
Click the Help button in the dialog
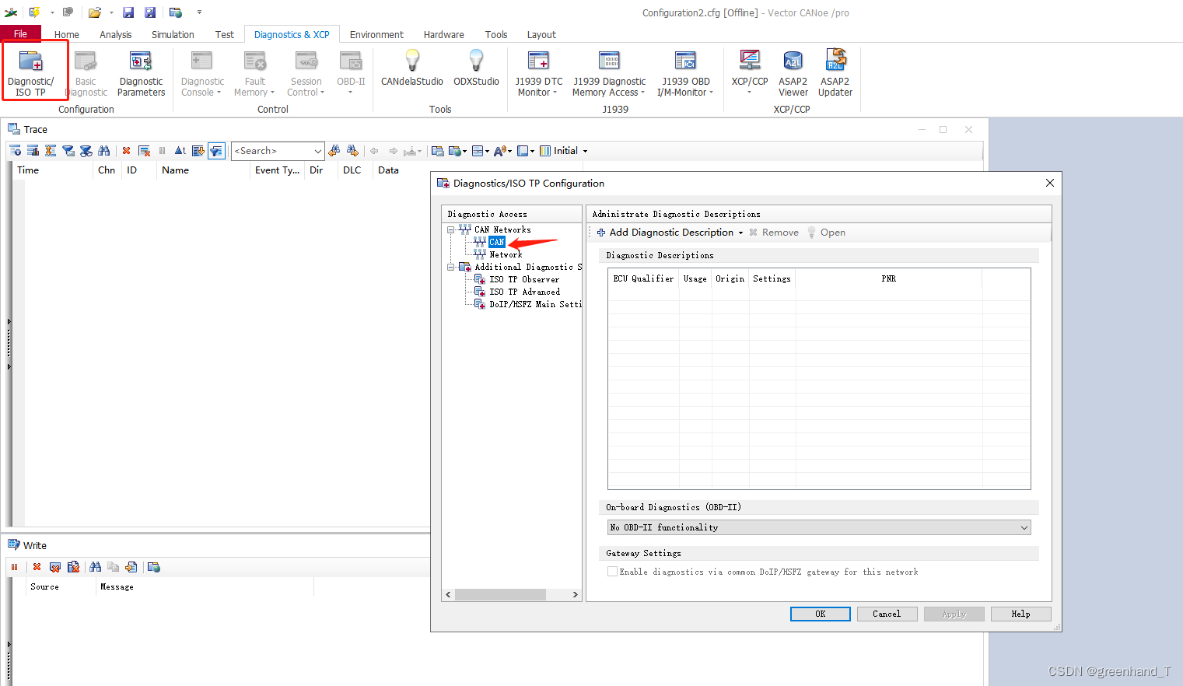coord(1021,614)
